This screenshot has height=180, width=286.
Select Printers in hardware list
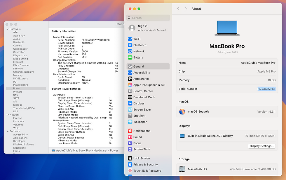pos(18,92)
